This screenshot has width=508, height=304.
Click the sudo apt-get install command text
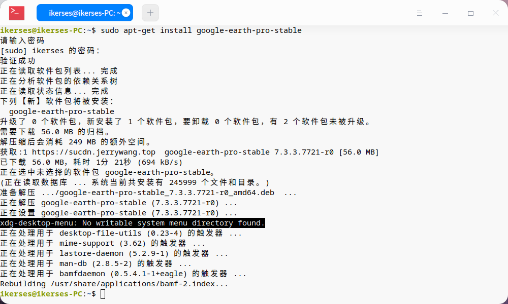(201, 30)
